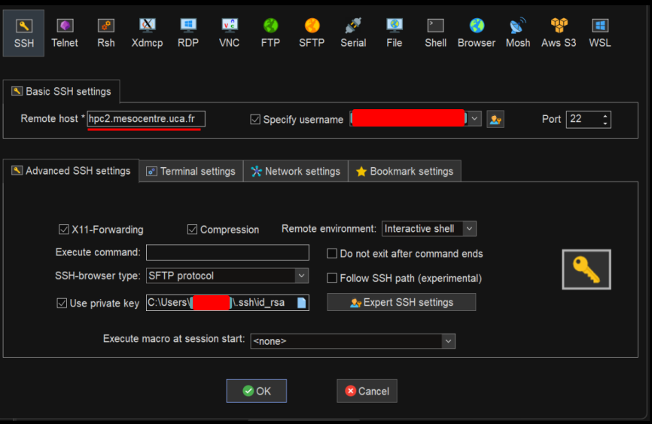Choose the File session type

[x=394, y=33]
